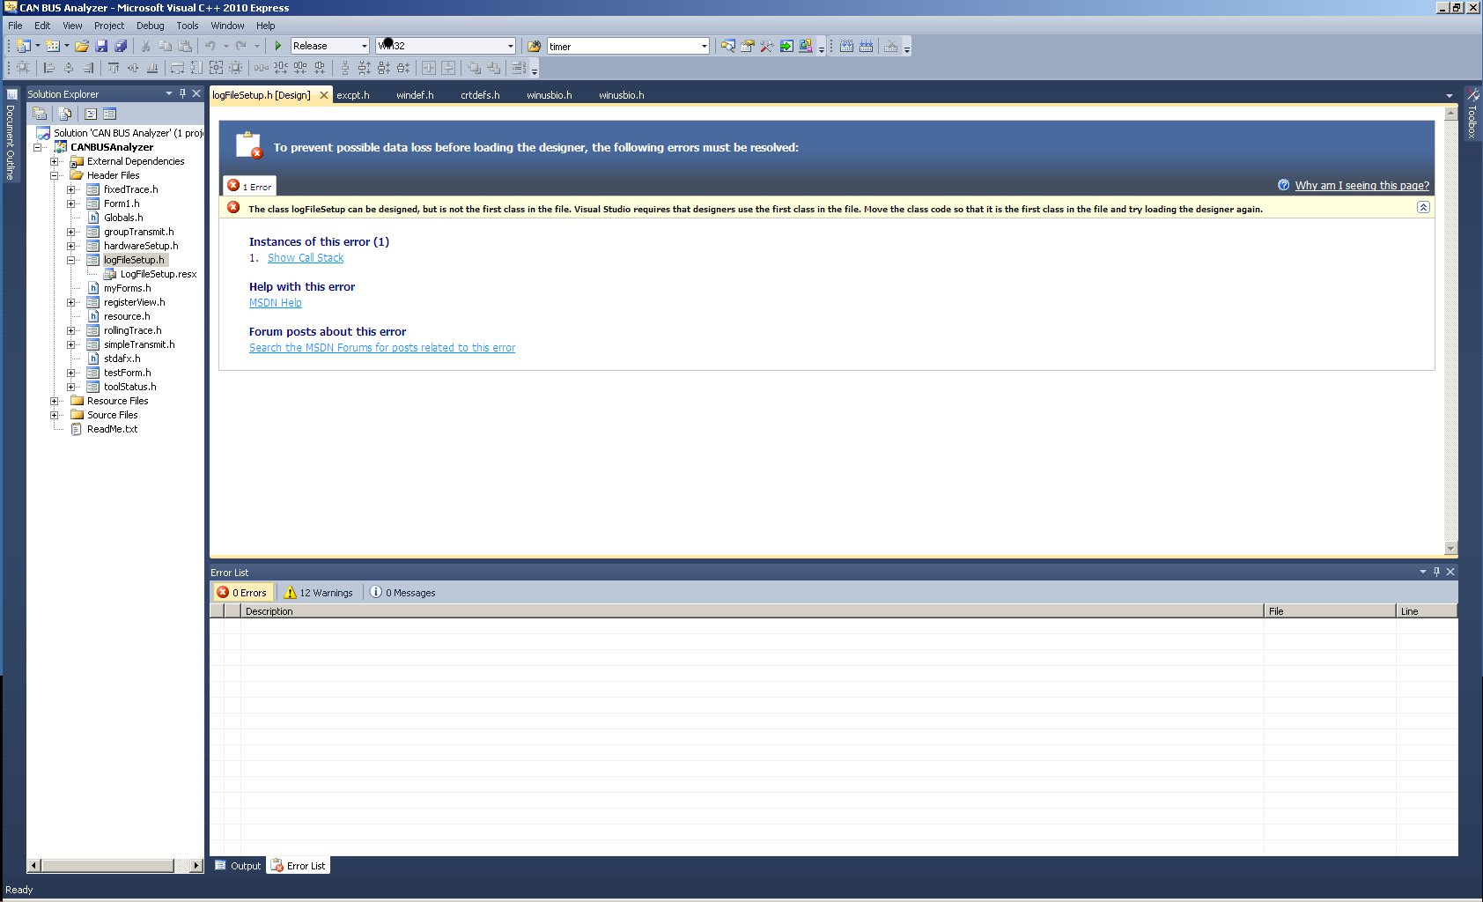Collapse the Header Files folder

click(55, 175)
